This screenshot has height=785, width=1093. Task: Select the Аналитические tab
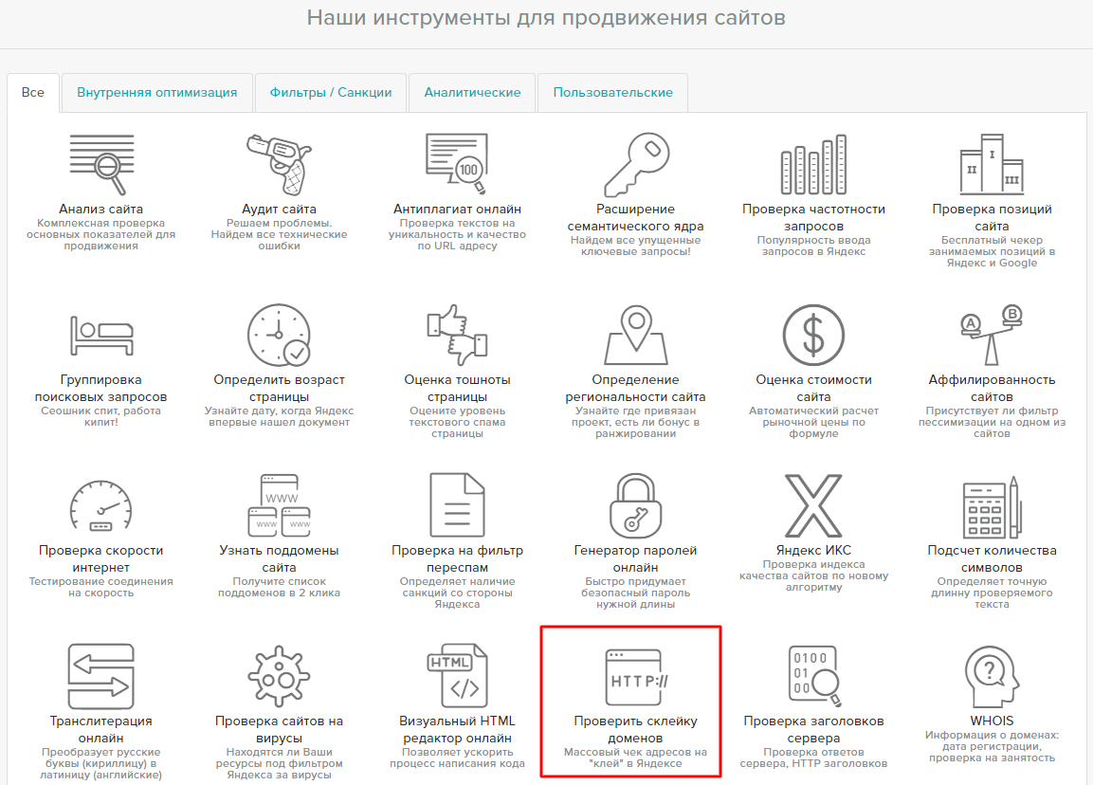(472, 93)
